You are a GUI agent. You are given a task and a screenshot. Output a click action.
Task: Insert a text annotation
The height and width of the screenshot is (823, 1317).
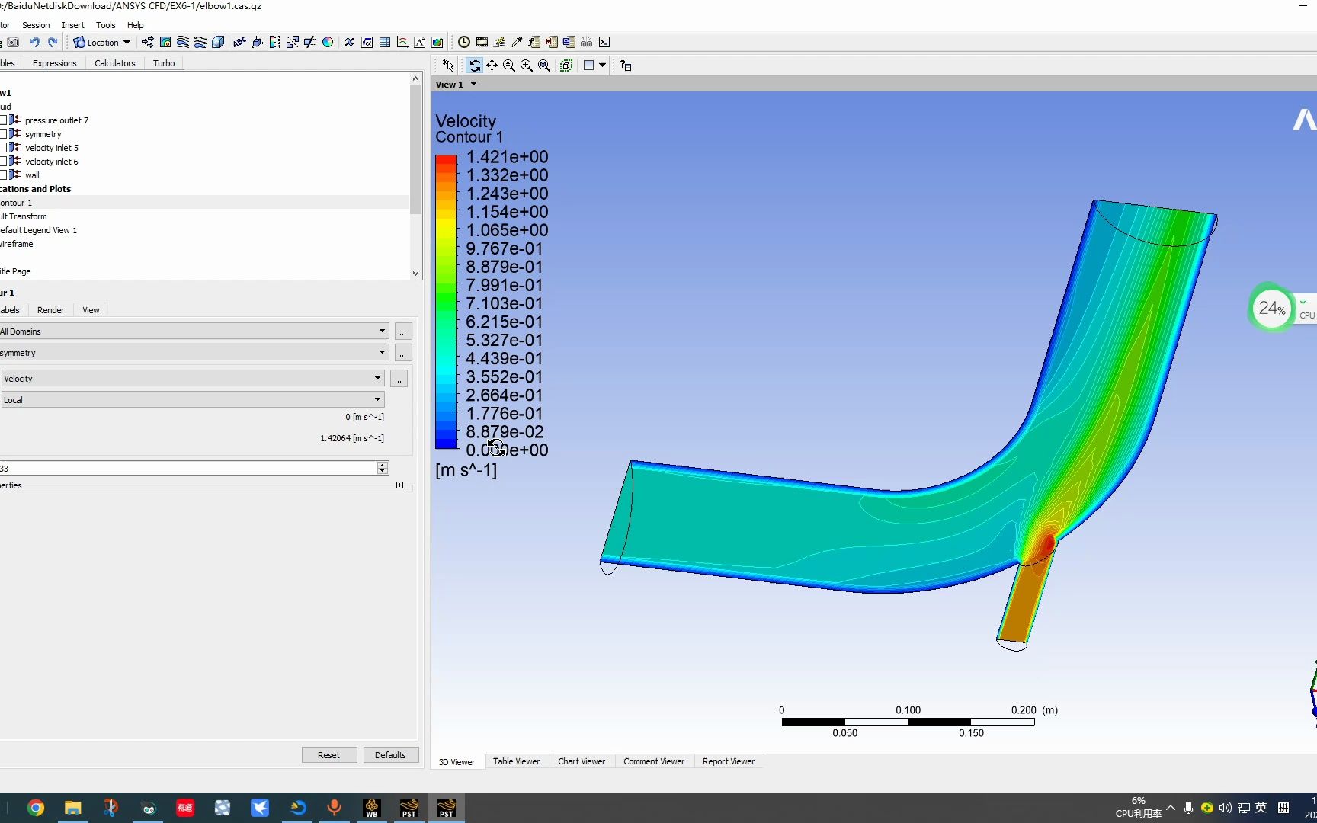(x=239, y=43)
